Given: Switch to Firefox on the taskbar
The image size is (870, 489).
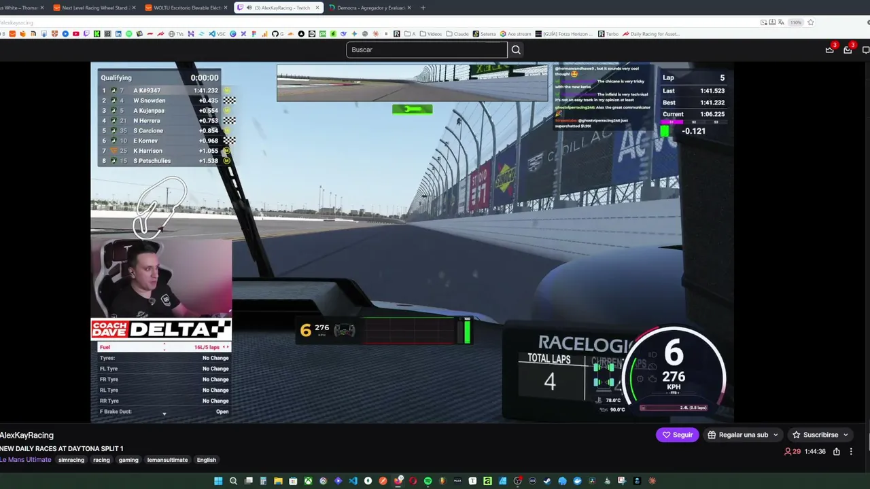Looking at the screenshot, I should click(x=398, y=481).
